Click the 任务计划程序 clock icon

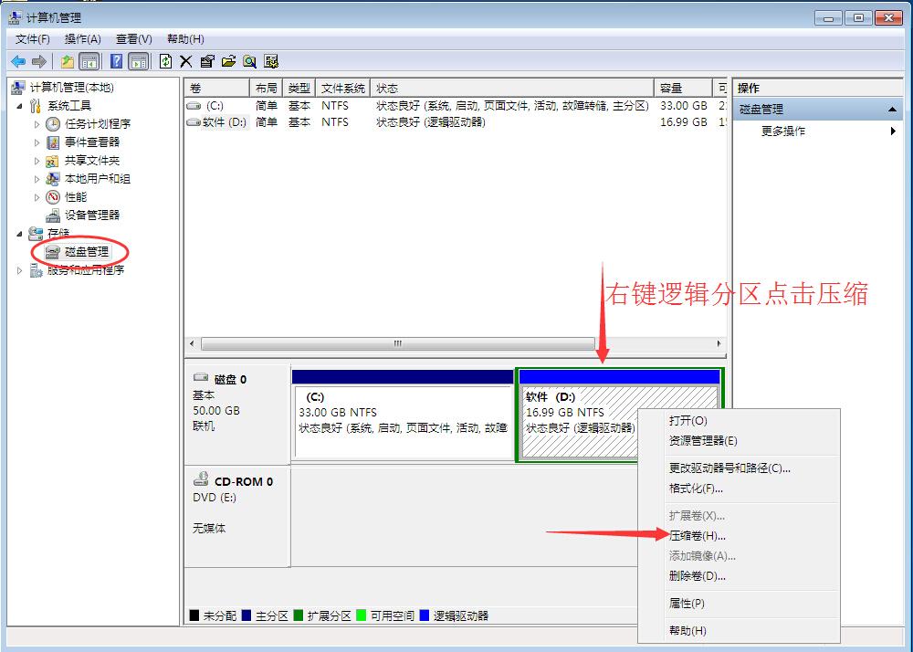tap(53, 124)
